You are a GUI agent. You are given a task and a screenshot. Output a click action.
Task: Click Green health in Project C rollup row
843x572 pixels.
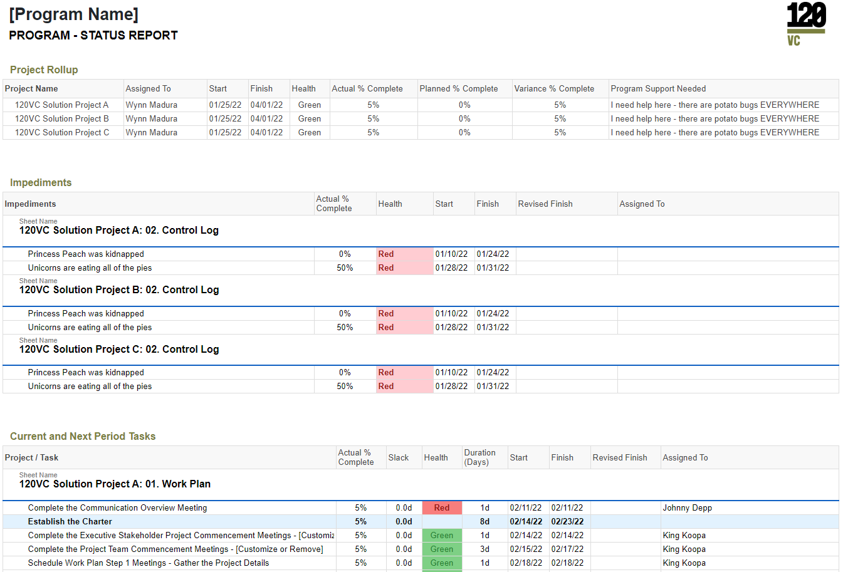pyautogui.click(x=310, y=133)
